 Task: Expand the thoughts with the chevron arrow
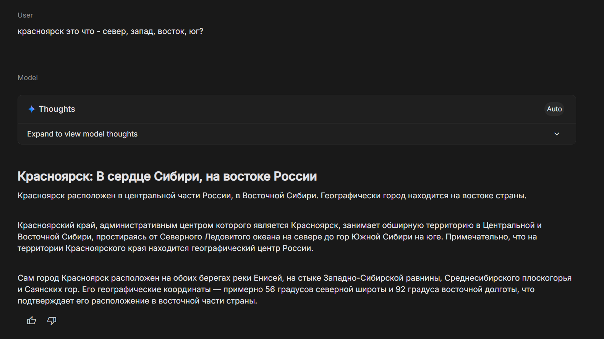[557, 134]
